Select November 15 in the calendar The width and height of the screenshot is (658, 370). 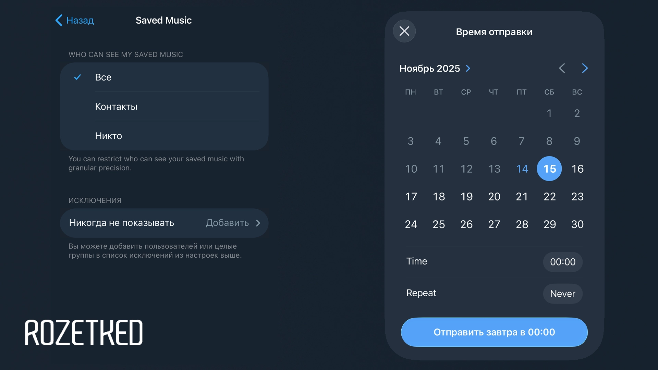tap(549, 169)
